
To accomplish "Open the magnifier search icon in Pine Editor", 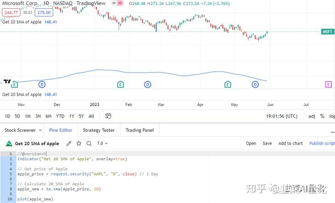I will 89,144.
